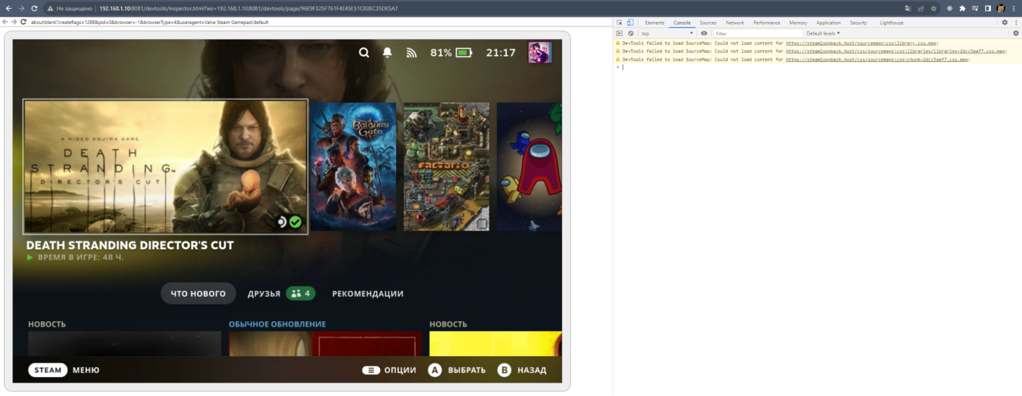Toggle the live expression eye icon
1022x396 pixels.
pyautogui.click(x=704, y=33)
